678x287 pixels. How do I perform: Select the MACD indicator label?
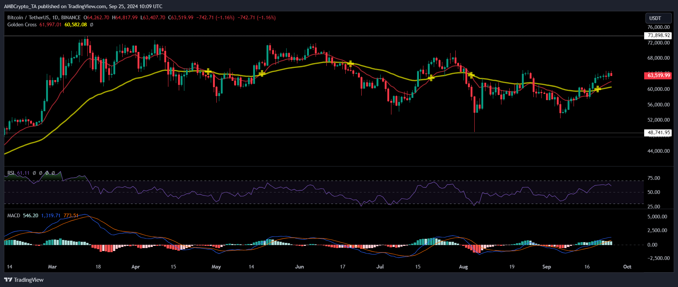point(14,215)
